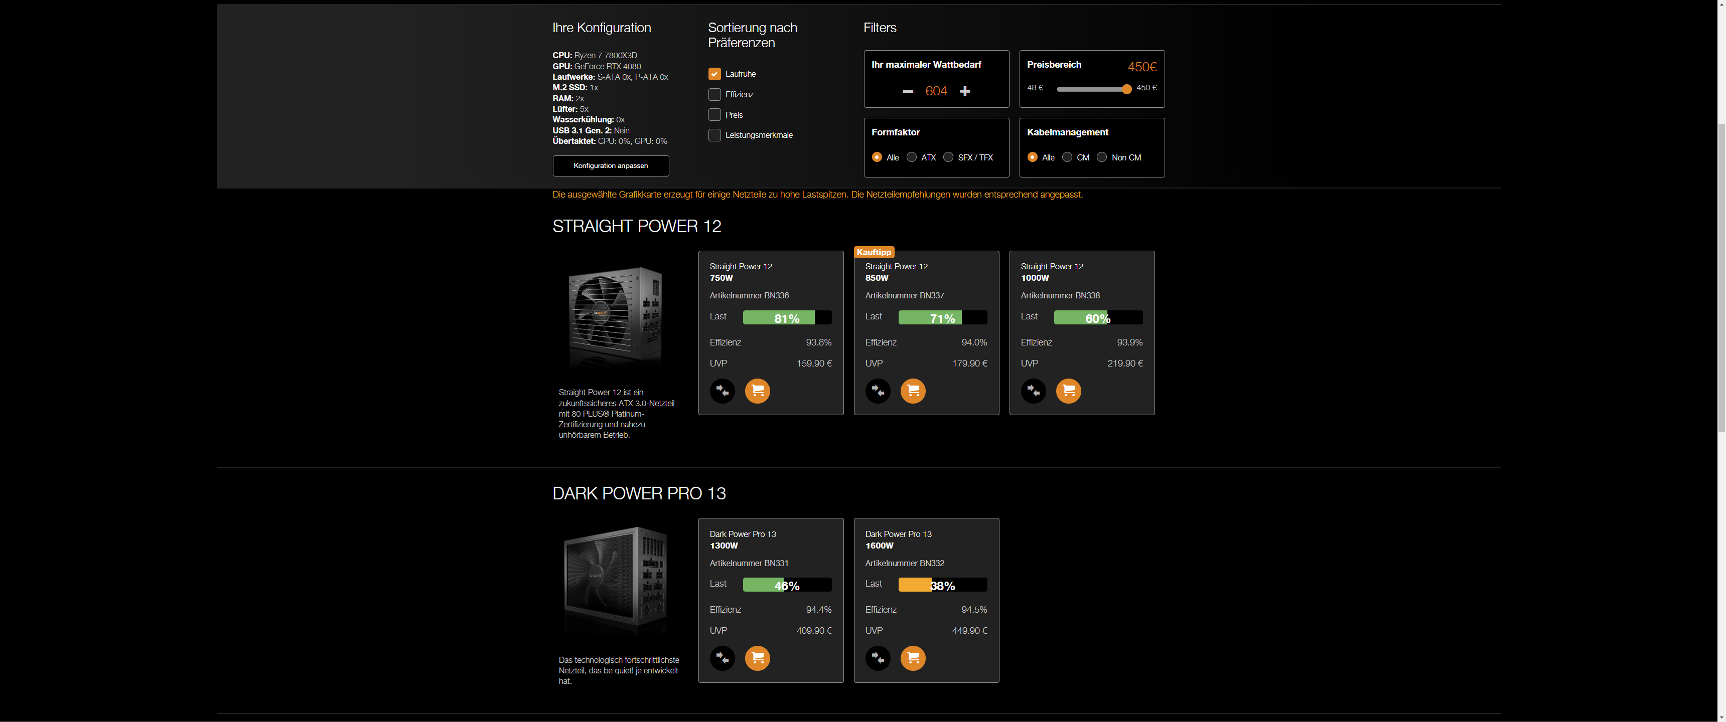Add Straight Power 12 1000W to cart

tap(1068, 391)
